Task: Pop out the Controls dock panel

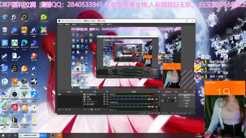Action: tap(194, 92)
